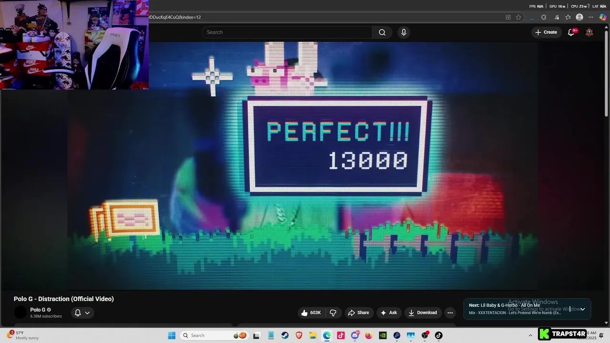The width and height of the screenshot is (610, 343).
Task: Open File Explorer from taskbar
Action: click(x=313, y=335)
